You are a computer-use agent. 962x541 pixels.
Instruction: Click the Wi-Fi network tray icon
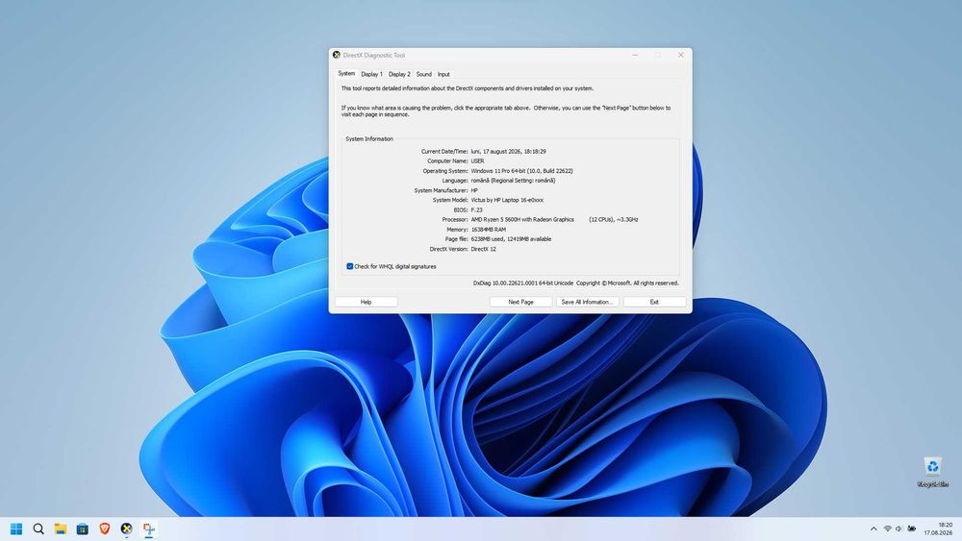click(x=888, y=529)
